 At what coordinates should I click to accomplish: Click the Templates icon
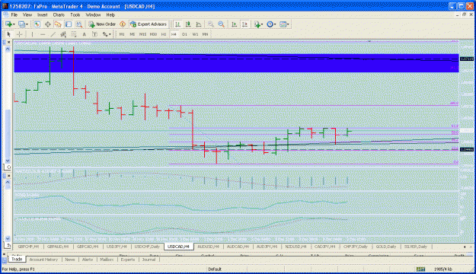[x=283, y=24]
